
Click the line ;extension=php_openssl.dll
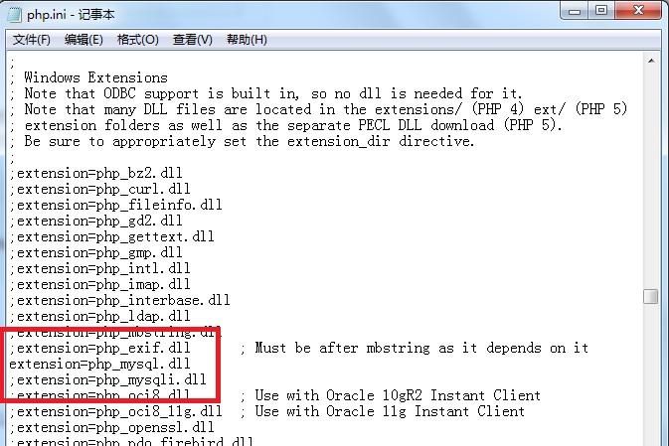pos(111,427)
